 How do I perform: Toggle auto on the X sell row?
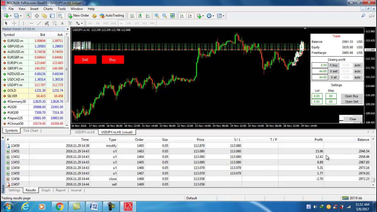(357, 71)
